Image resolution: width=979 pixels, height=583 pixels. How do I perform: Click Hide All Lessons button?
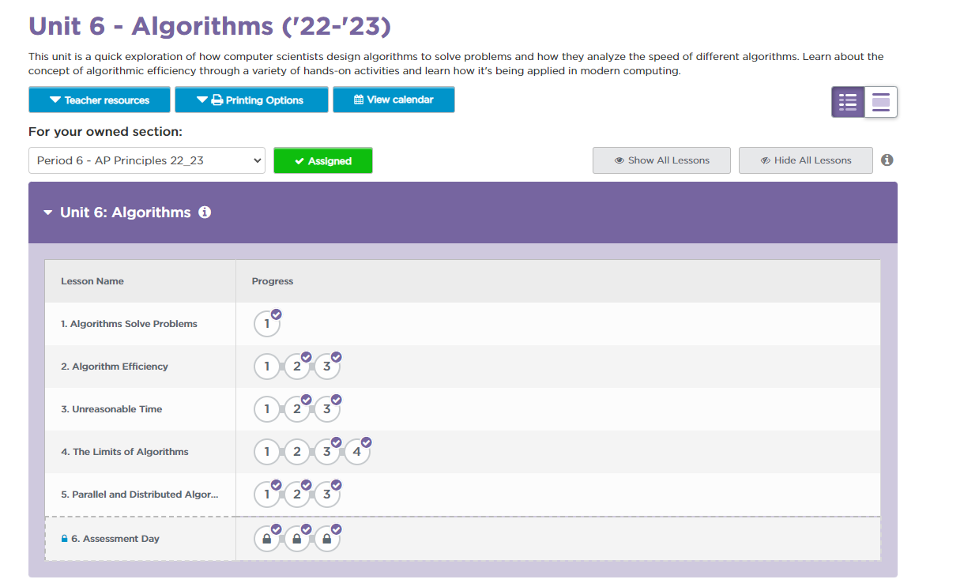pyautogui.click(x=805, y=160)
